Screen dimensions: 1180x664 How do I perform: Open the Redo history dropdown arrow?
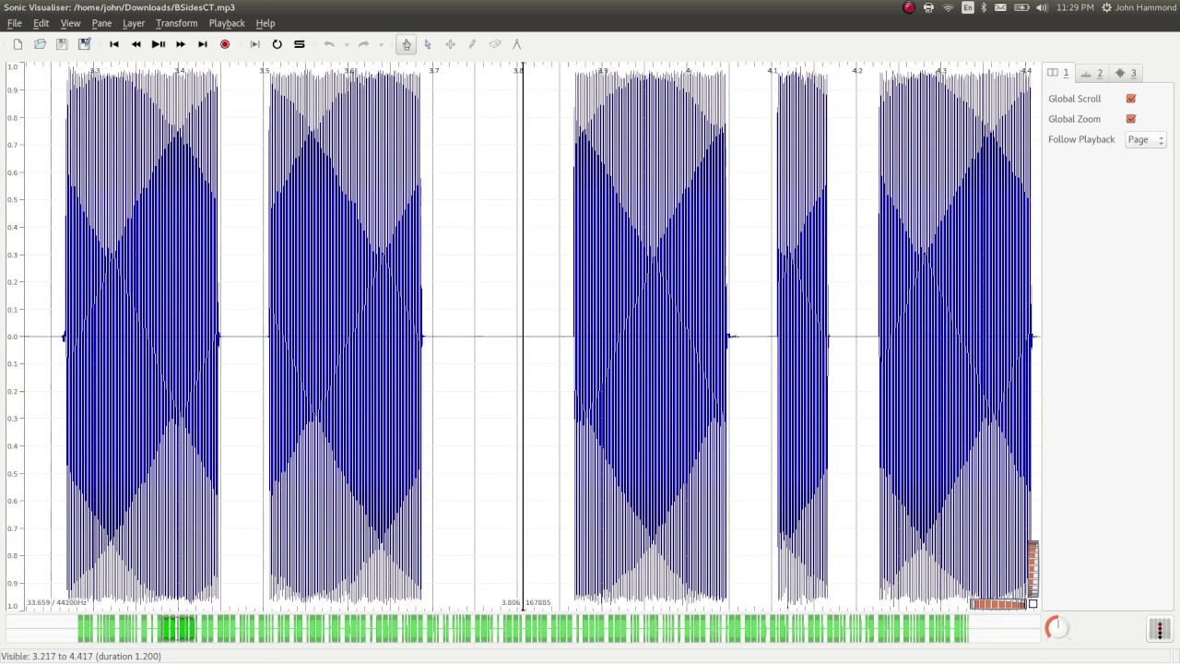pyautogui.click(x=381, y=44)
